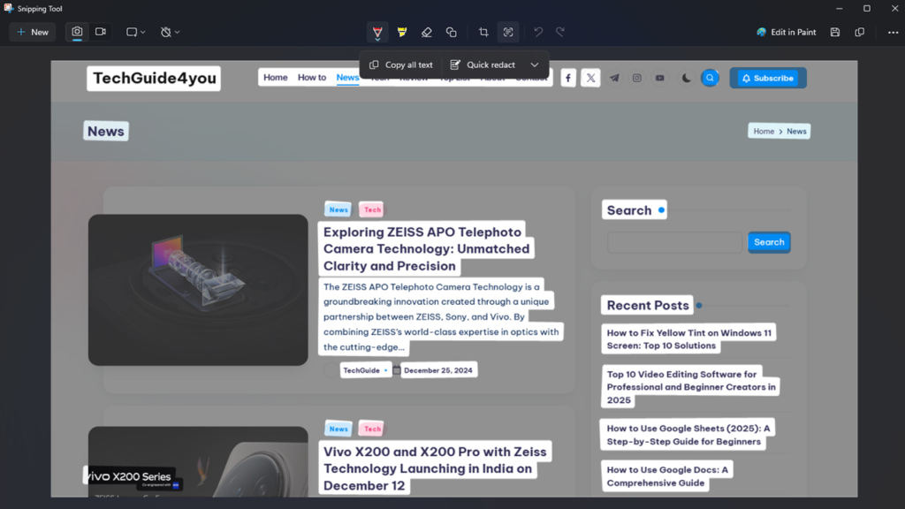Open the See more three-dots menu

point(893,33)
